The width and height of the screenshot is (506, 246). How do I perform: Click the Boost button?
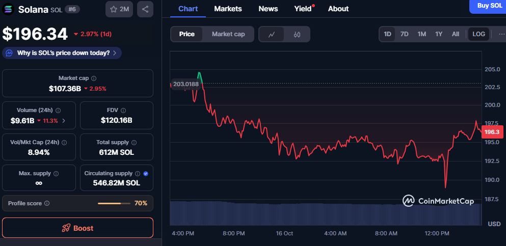77,228
